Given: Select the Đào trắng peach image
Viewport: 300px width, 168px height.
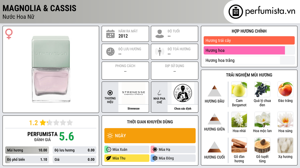Looking at the screenshot, I should pos(285,89).
